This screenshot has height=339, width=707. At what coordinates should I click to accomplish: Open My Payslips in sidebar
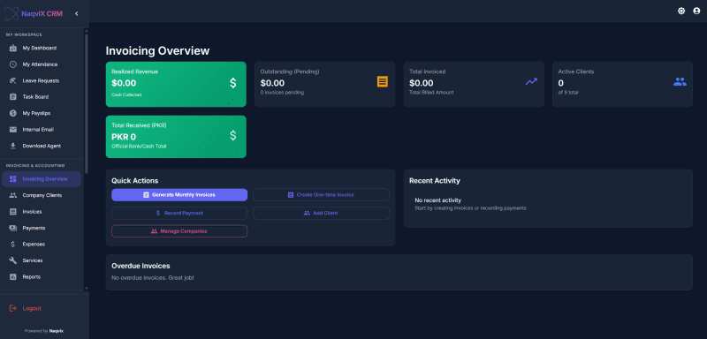coord(42,113)
